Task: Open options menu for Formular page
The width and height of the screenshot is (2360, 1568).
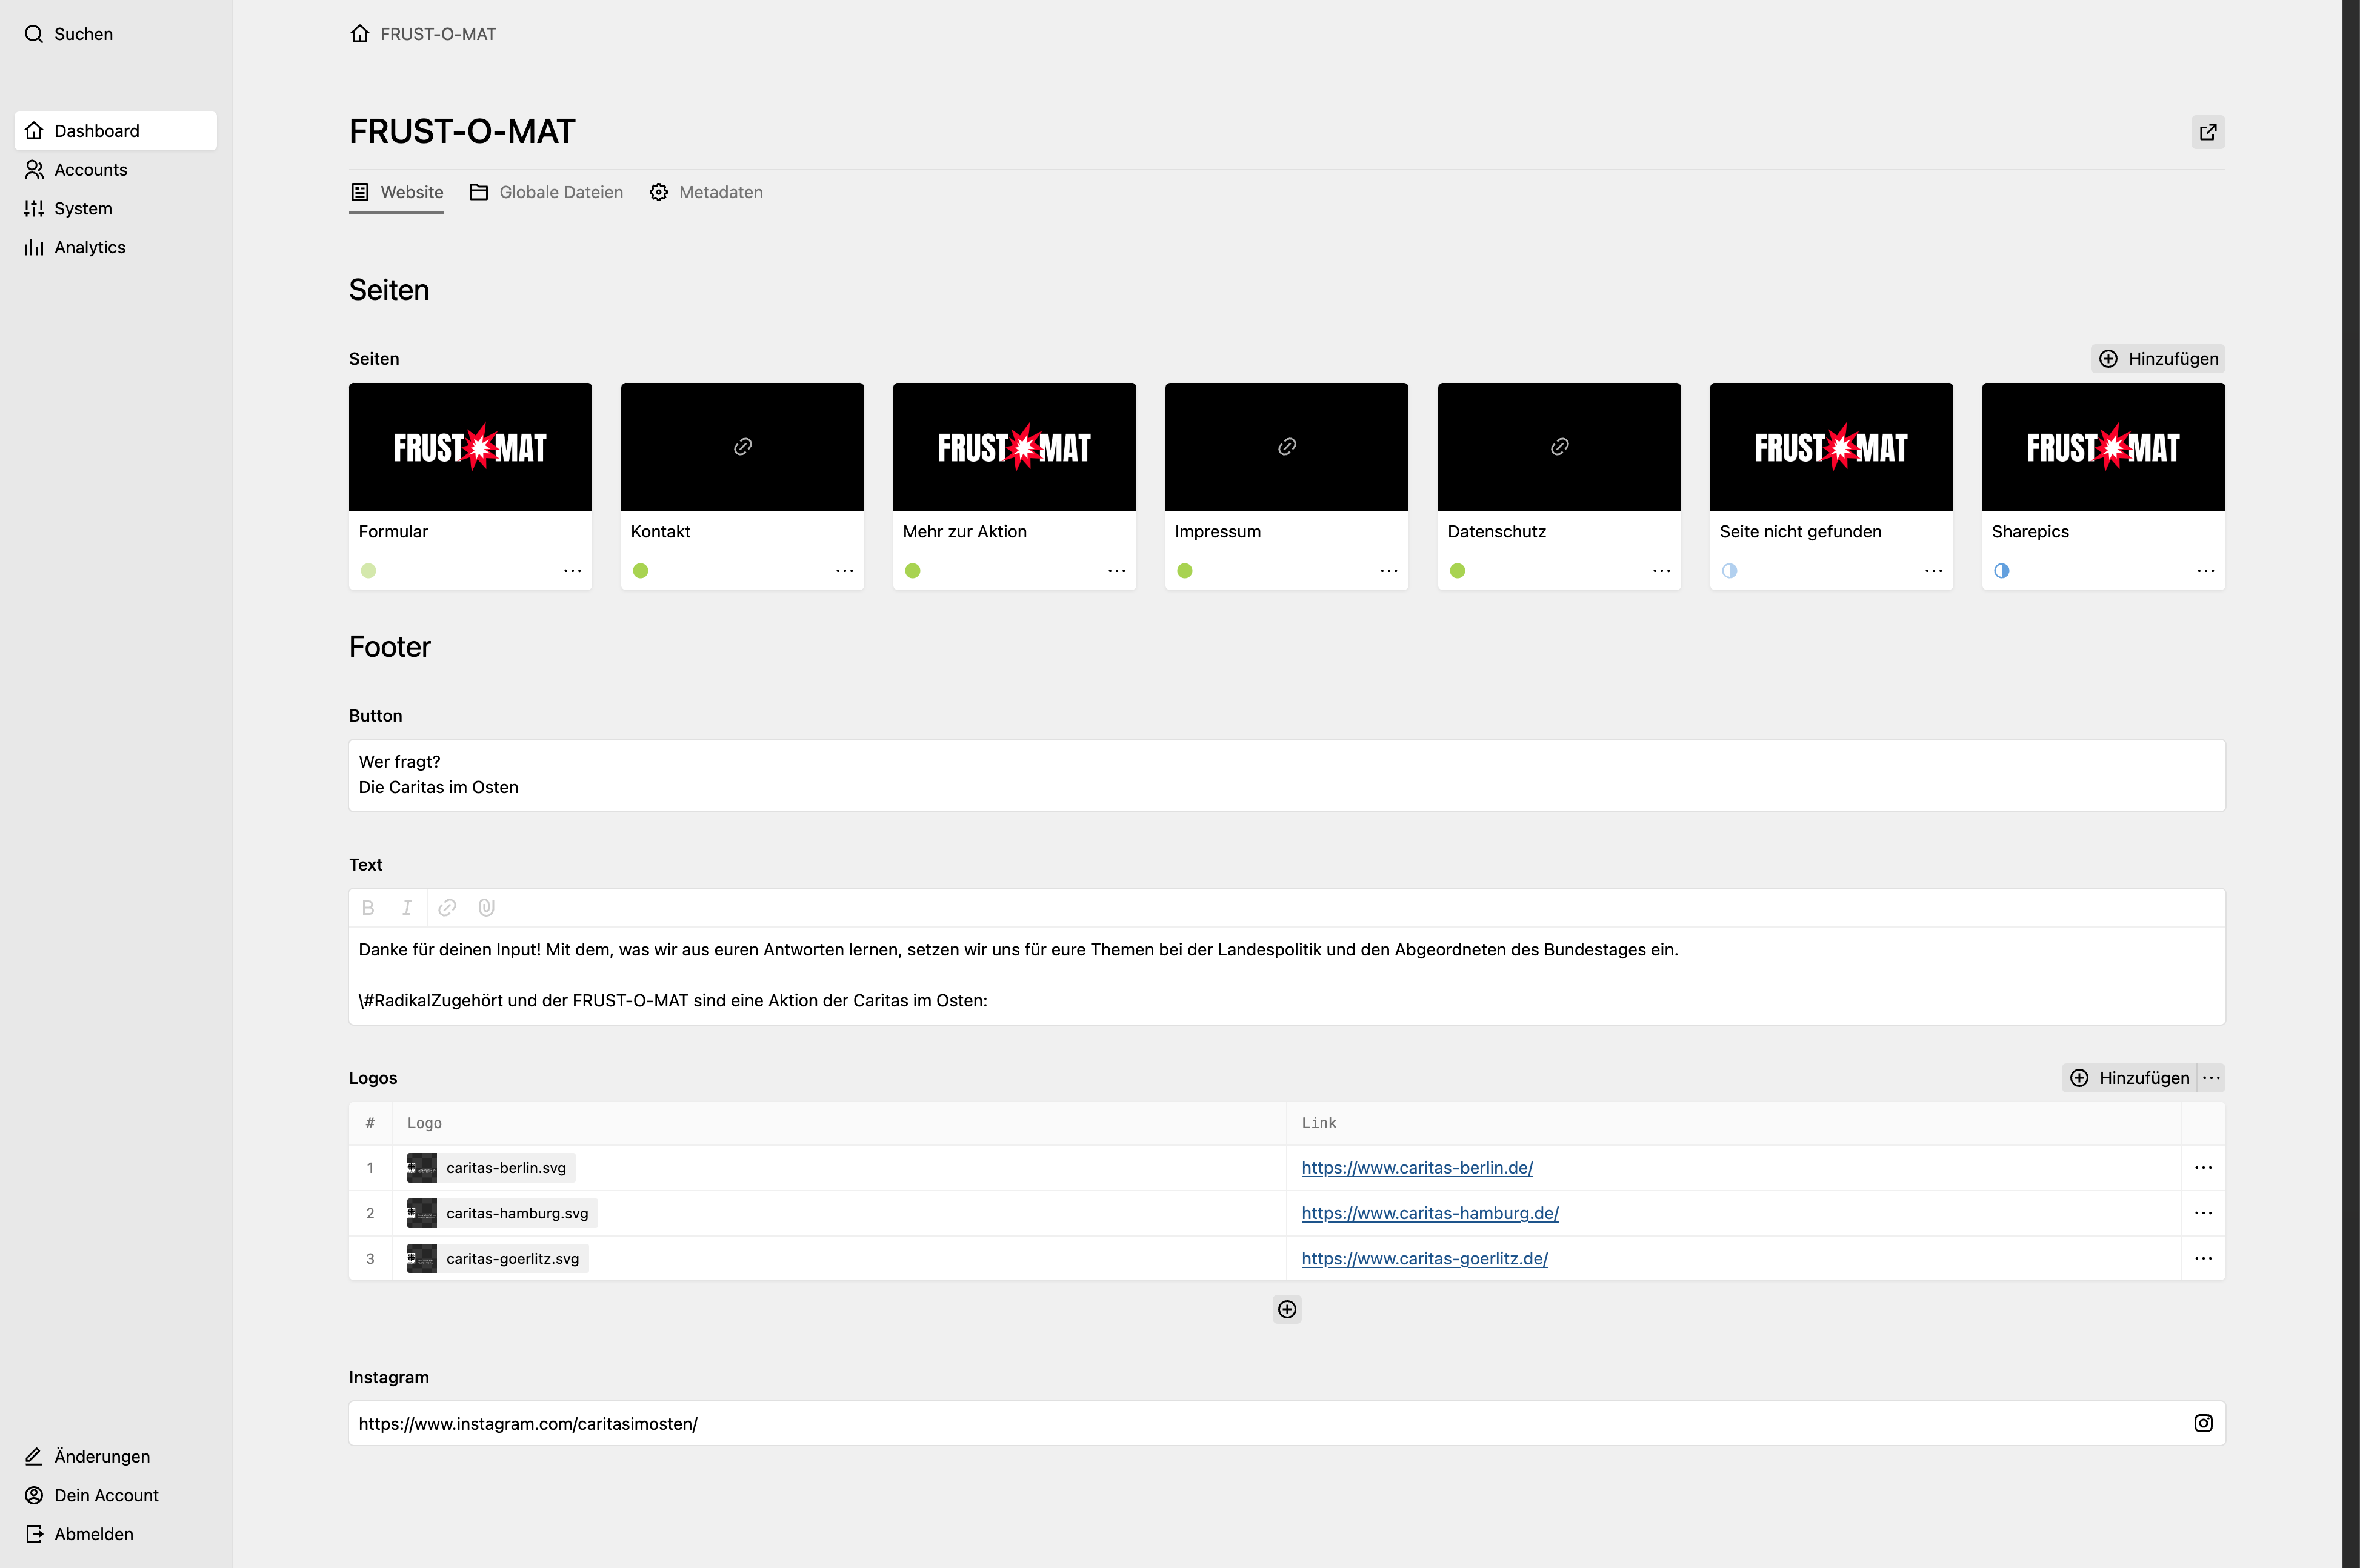Action: coord(573,571)
